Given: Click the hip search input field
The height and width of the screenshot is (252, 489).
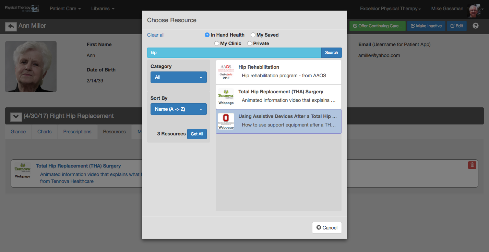Looking at the screenshot, I should point(234,53).
